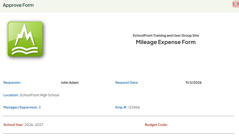The width and height of the screenshot is (239, 136).
Task: Click SchoolFront Training and User Group Site text
Action: [x=166, y=35]
